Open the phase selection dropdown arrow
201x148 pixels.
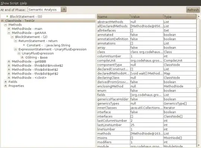[64, 9]
